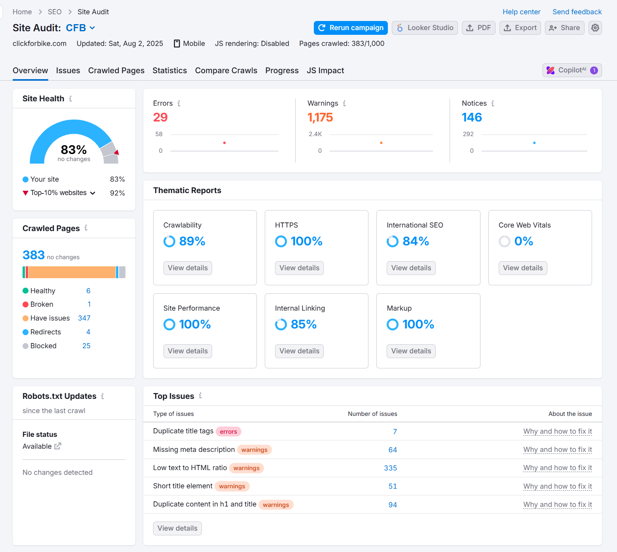Click the Healthy green dot legend
This screenshot has width=617, height=552.
(26, 291)
